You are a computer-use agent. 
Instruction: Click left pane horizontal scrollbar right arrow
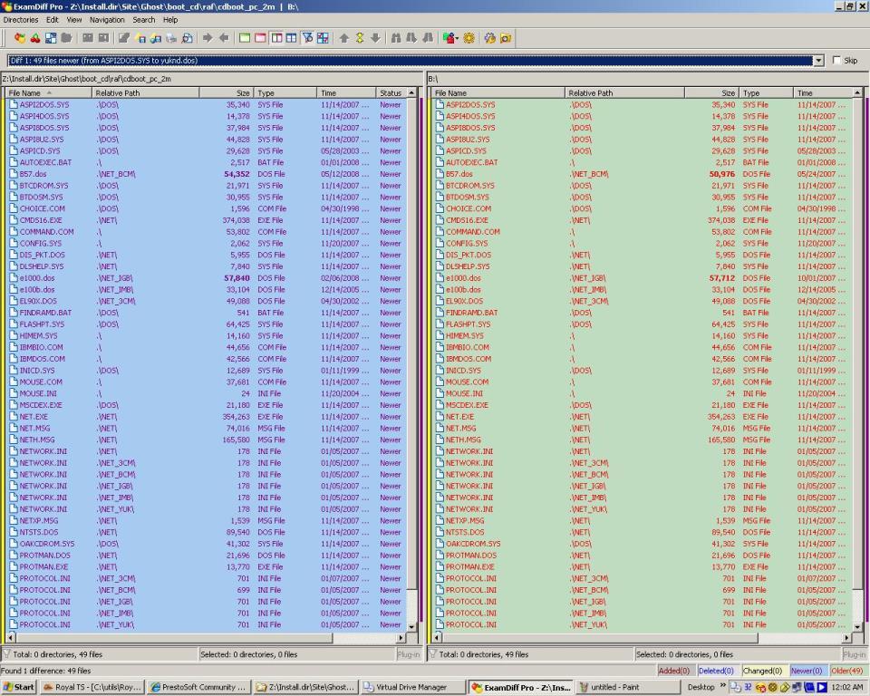pos(401,638)
